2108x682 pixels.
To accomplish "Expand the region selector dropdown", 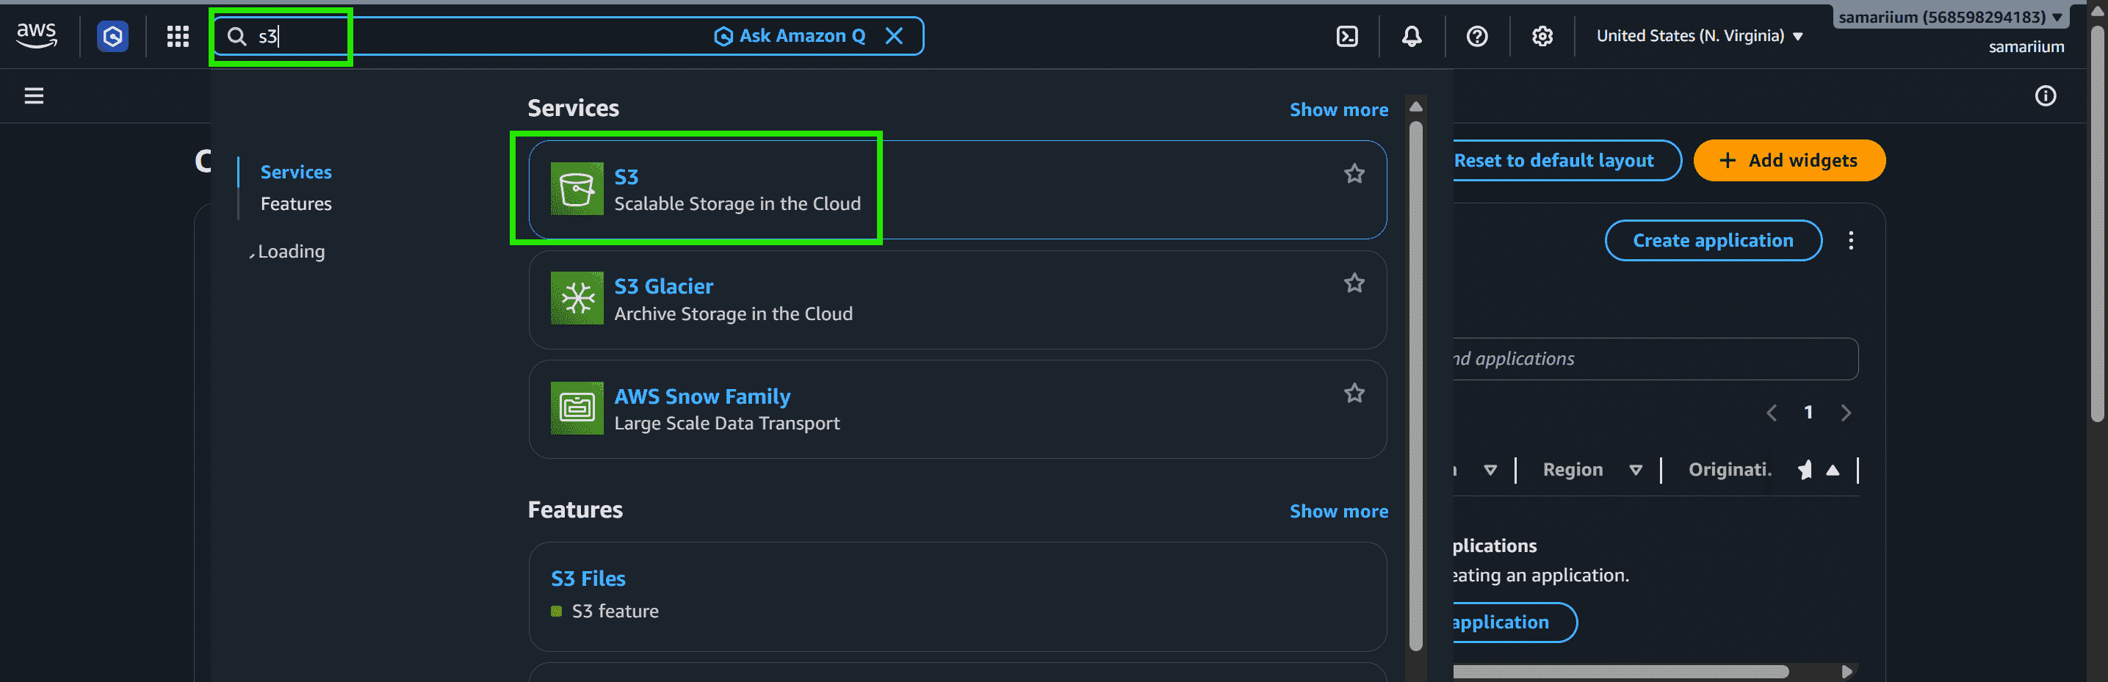I will coord(1700,36).
